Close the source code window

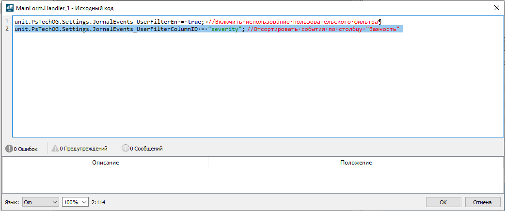496,8
